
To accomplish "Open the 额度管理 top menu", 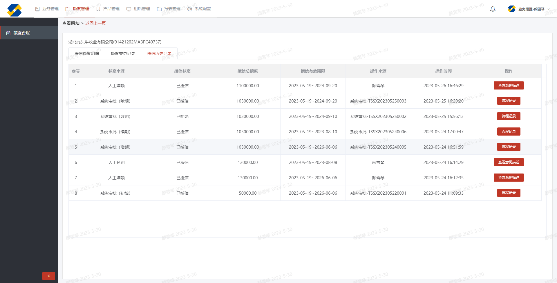I will [x=77, y=9].
